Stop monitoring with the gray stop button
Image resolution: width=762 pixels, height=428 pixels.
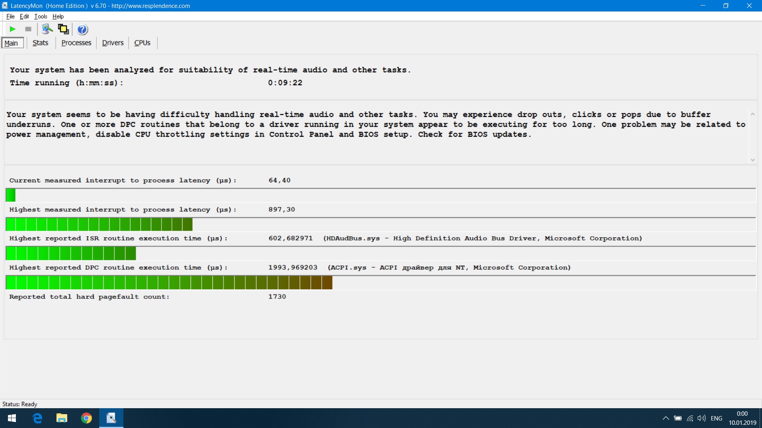pyautogui.click(x=28, y=29)
